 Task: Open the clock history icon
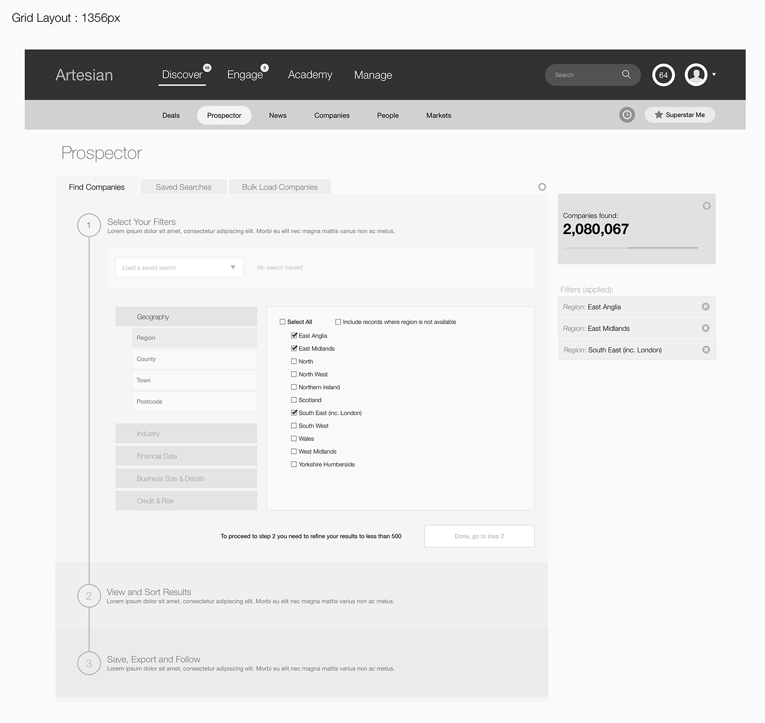(x=627, y=115)
